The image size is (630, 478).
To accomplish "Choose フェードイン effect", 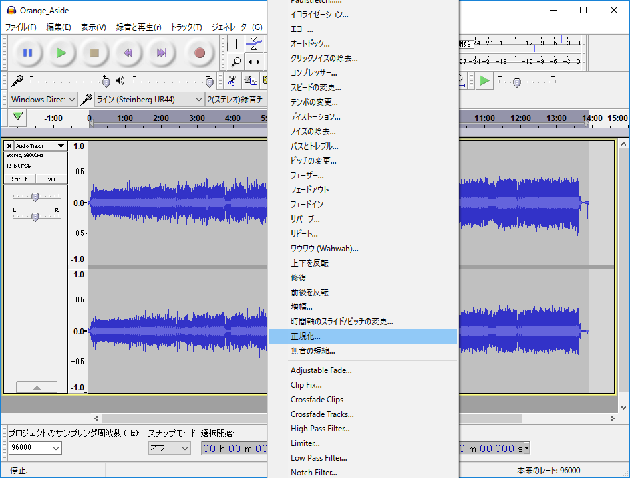I will pos(363,205).
